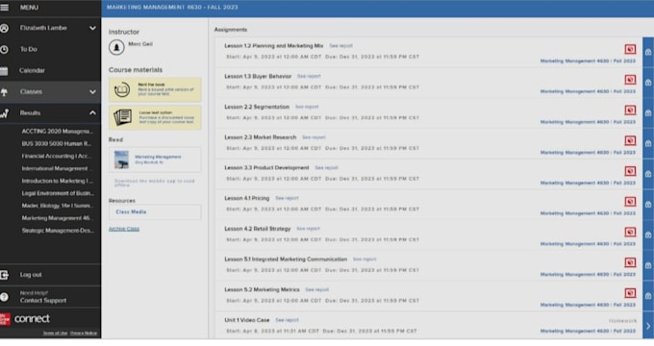Collapse the Results section chevron

[x=92, y=113]
